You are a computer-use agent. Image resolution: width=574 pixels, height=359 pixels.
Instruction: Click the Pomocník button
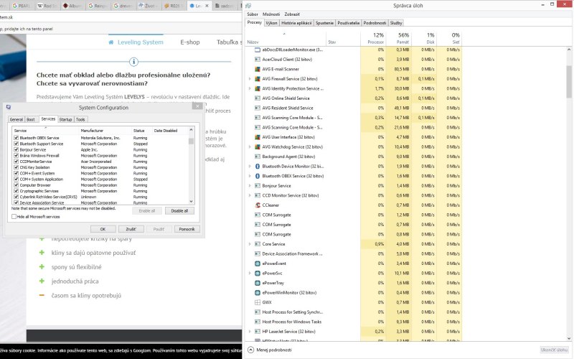pos(187,229)
